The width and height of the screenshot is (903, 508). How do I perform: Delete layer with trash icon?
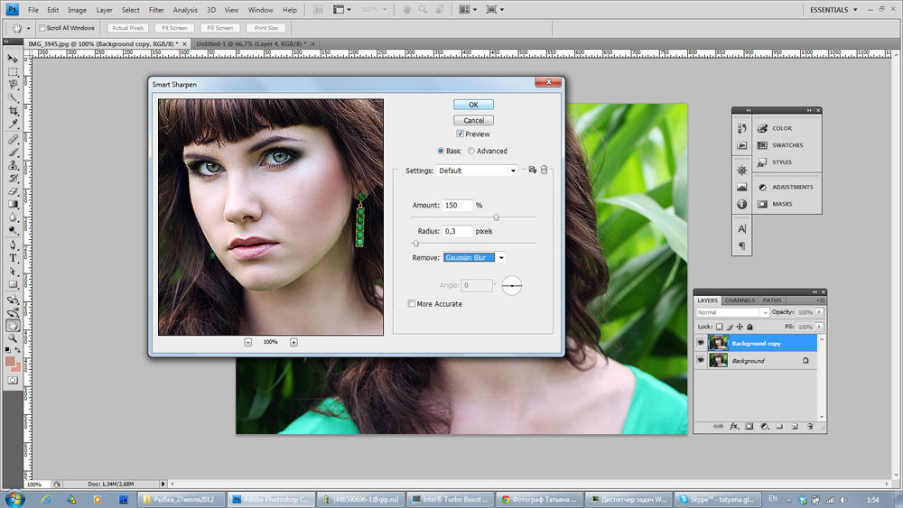point(810,426)
